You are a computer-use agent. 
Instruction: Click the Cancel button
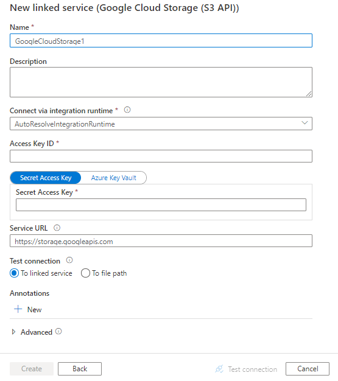(308, 369)
